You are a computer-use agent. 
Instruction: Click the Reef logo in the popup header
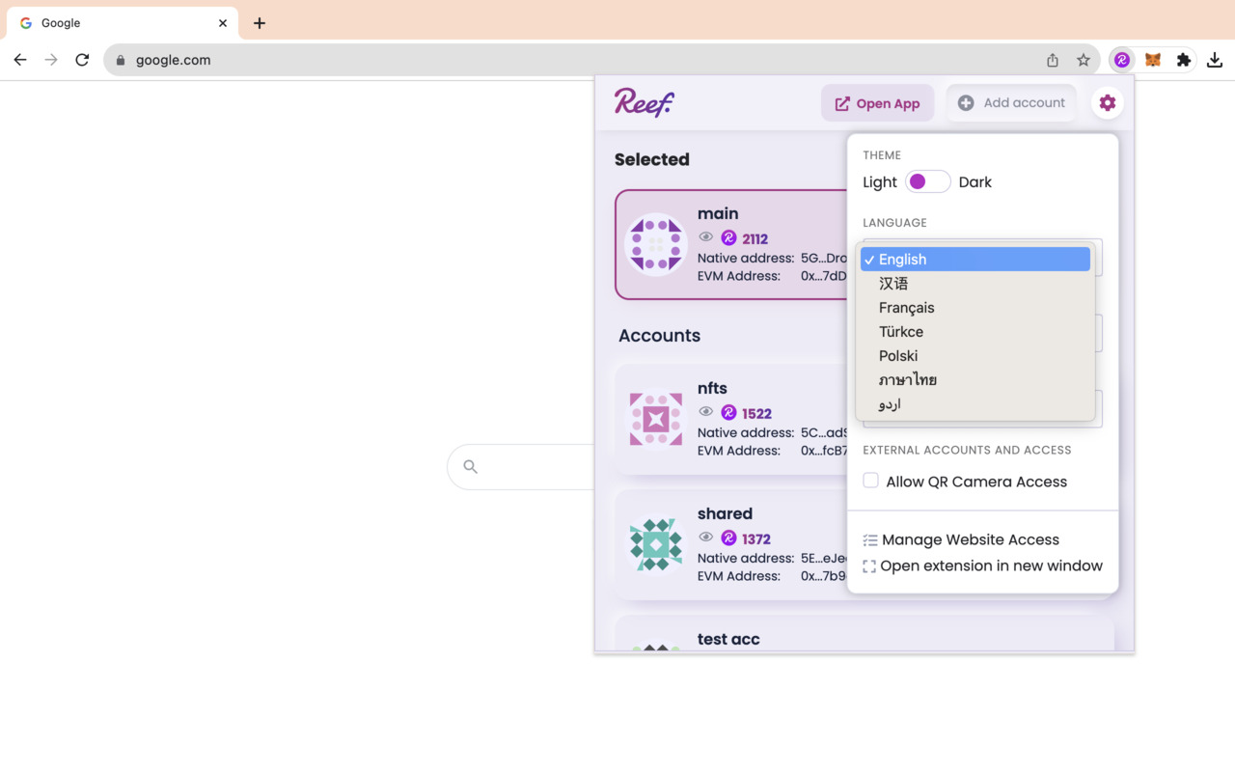644,102
